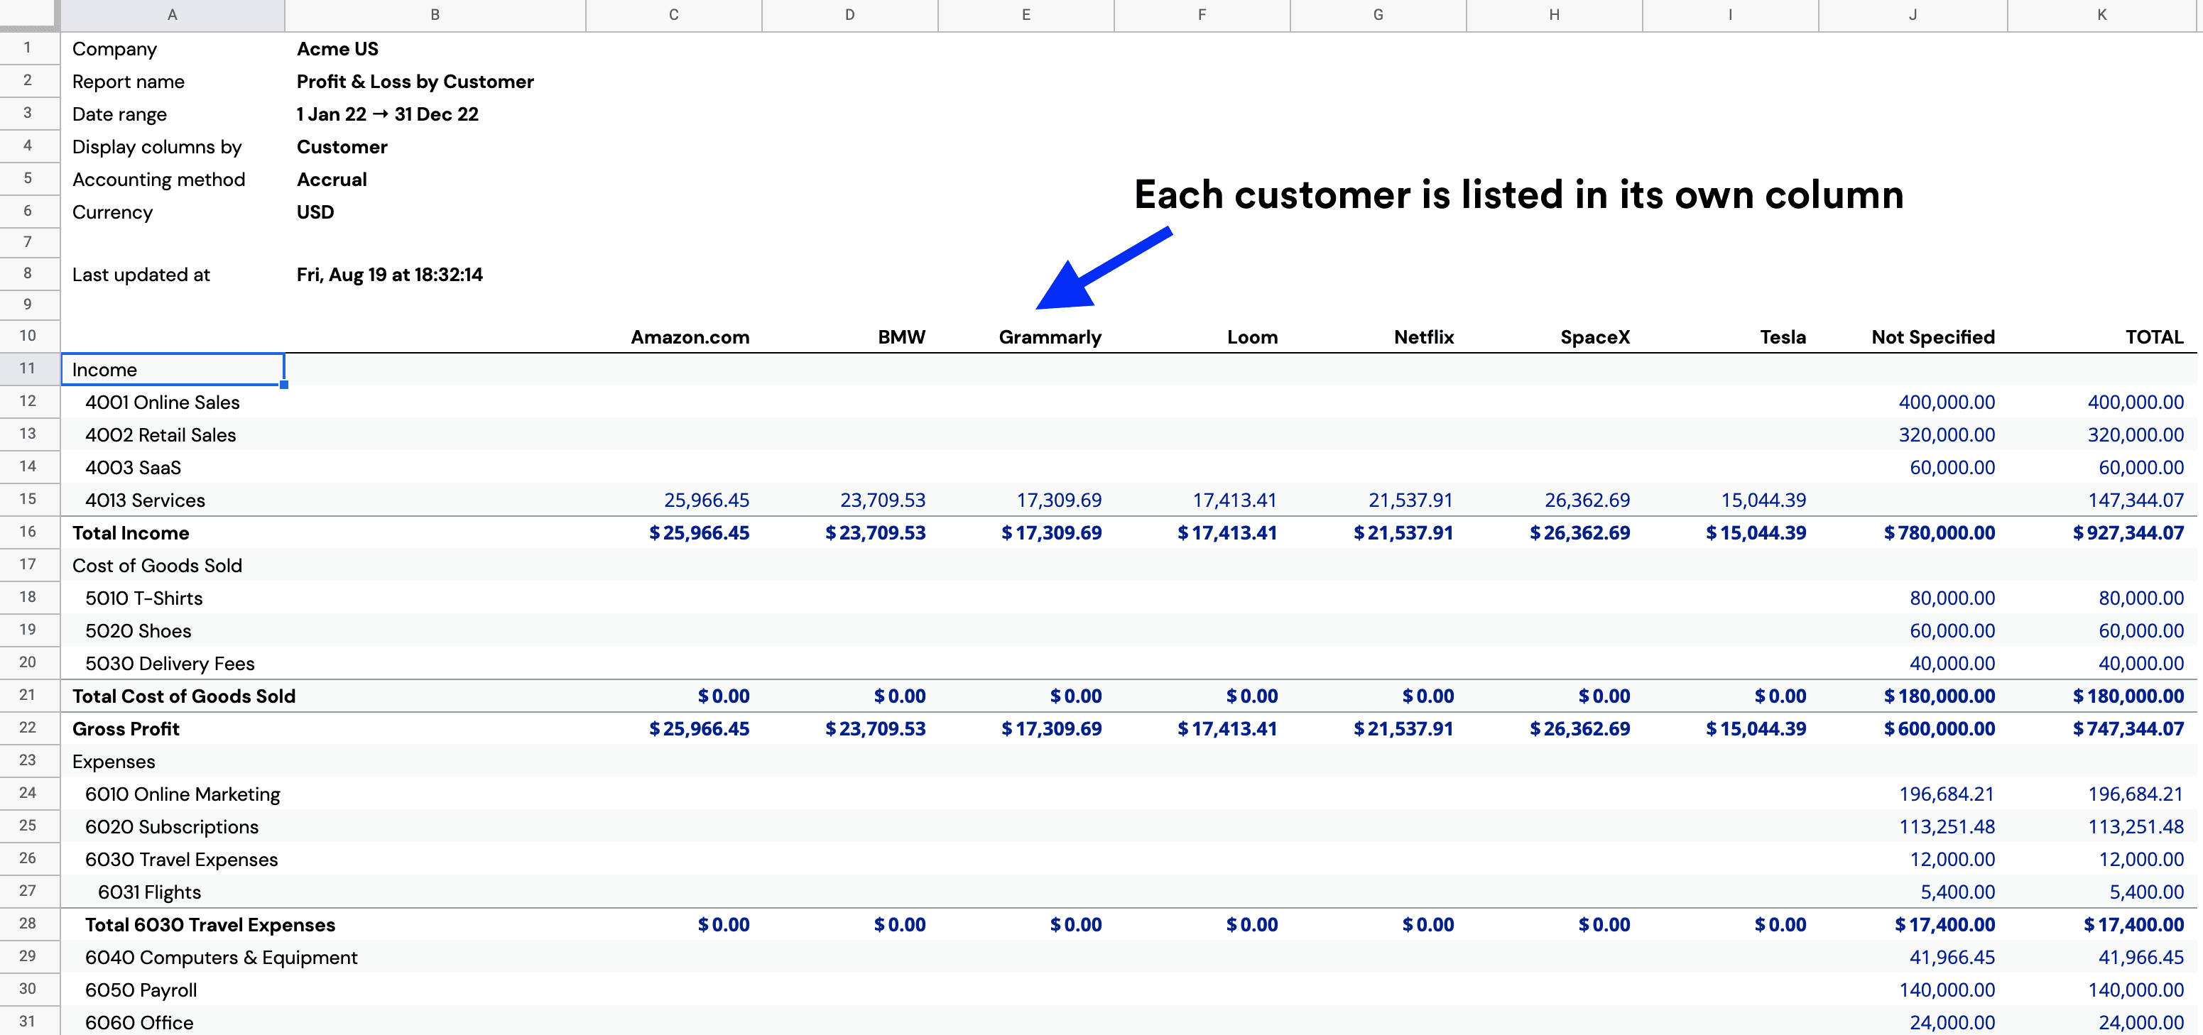Select column K header
Viewport: 2203px width, 1035px height.
pos(2101,14)
